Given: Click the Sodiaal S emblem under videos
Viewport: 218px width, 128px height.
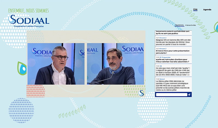Looking at the screenshot, I should point(141,93).
